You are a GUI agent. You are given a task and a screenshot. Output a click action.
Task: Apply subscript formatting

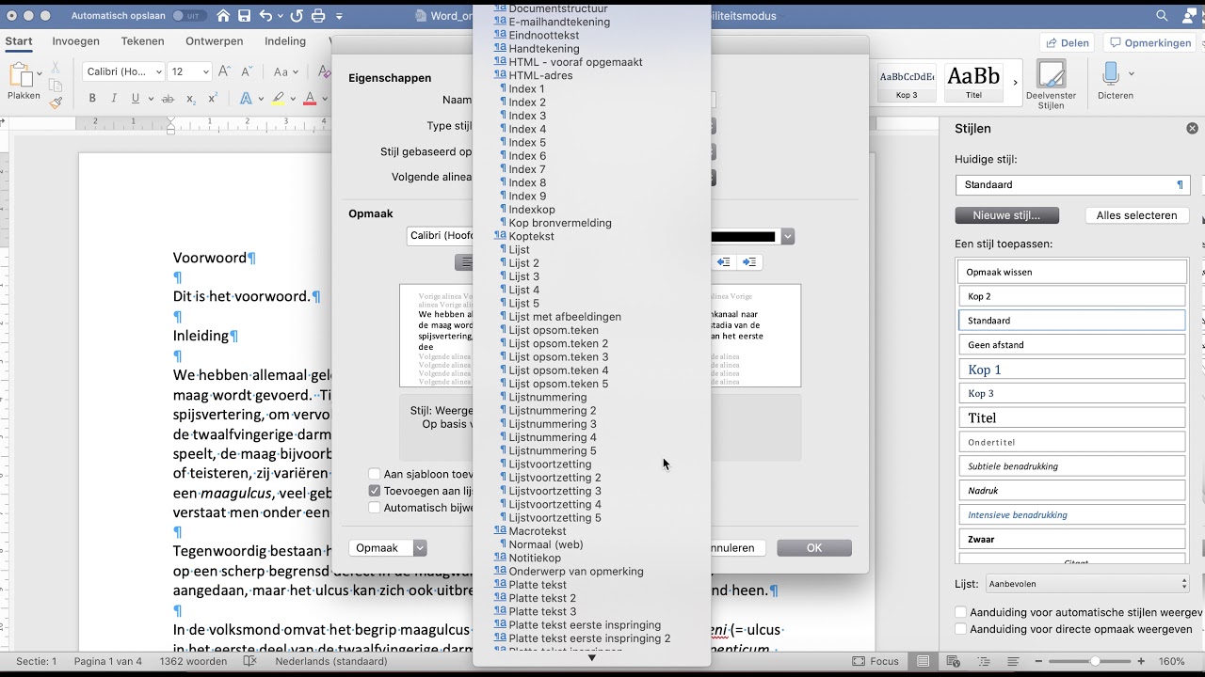click(191, 99)
